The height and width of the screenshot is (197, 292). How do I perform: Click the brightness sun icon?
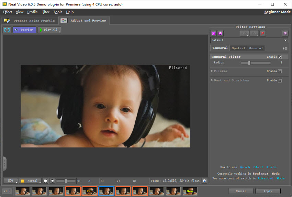(53, 181)
